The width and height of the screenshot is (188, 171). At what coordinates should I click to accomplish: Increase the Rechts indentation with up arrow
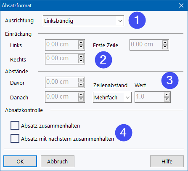pyautogui.click(x=81, y=56)
